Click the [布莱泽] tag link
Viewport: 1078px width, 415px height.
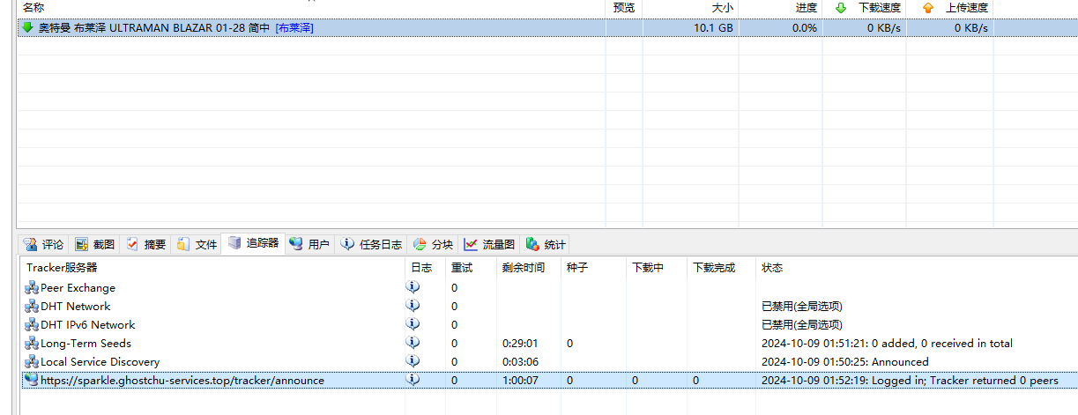coord(294,28)
